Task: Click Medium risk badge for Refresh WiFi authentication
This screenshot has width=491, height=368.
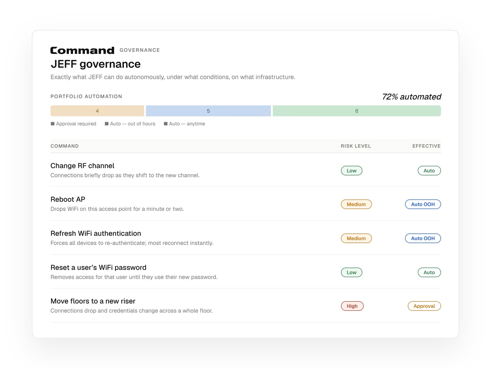Action: tap(356, 238)
